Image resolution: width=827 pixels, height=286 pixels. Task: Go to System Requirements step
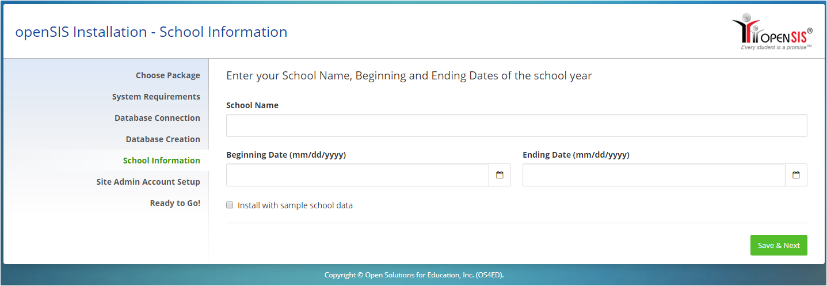coord(156,97)
